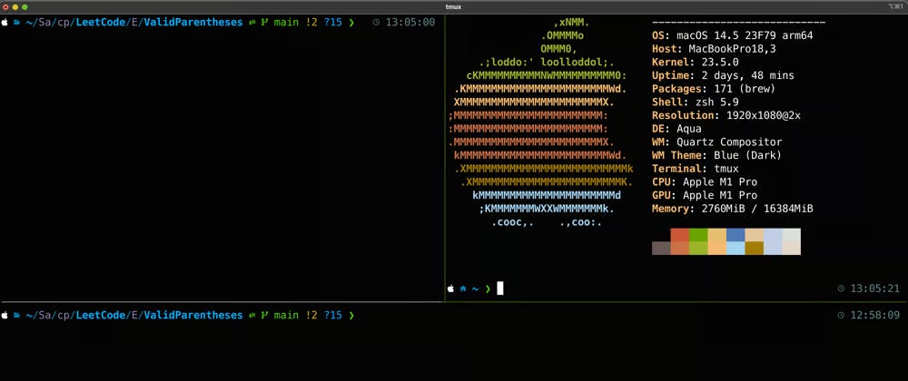Image resolution: width=908 pixels, height=381 pixels.
Task: Minimize the tmux window with the yellow button
Action: [15, 7]
